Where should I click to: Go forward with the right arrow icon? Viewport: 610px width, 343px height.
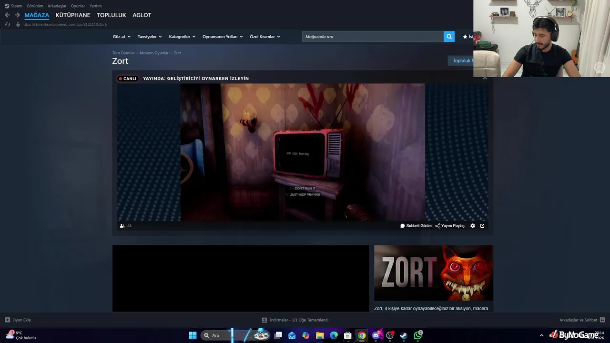click(x=17, y=15)
